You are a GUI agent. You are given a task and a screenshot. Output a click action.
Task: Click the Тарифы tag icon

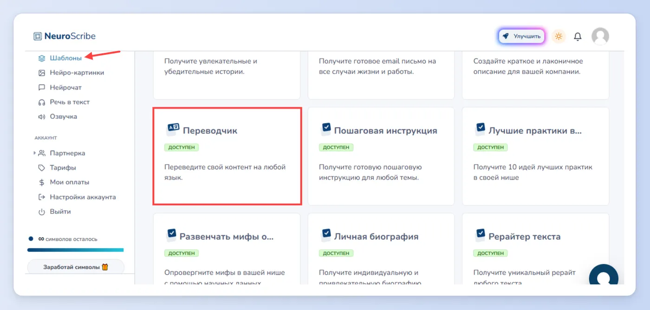(42, 168)
